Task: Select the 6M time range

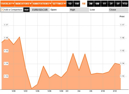Action: click(97, 4)
